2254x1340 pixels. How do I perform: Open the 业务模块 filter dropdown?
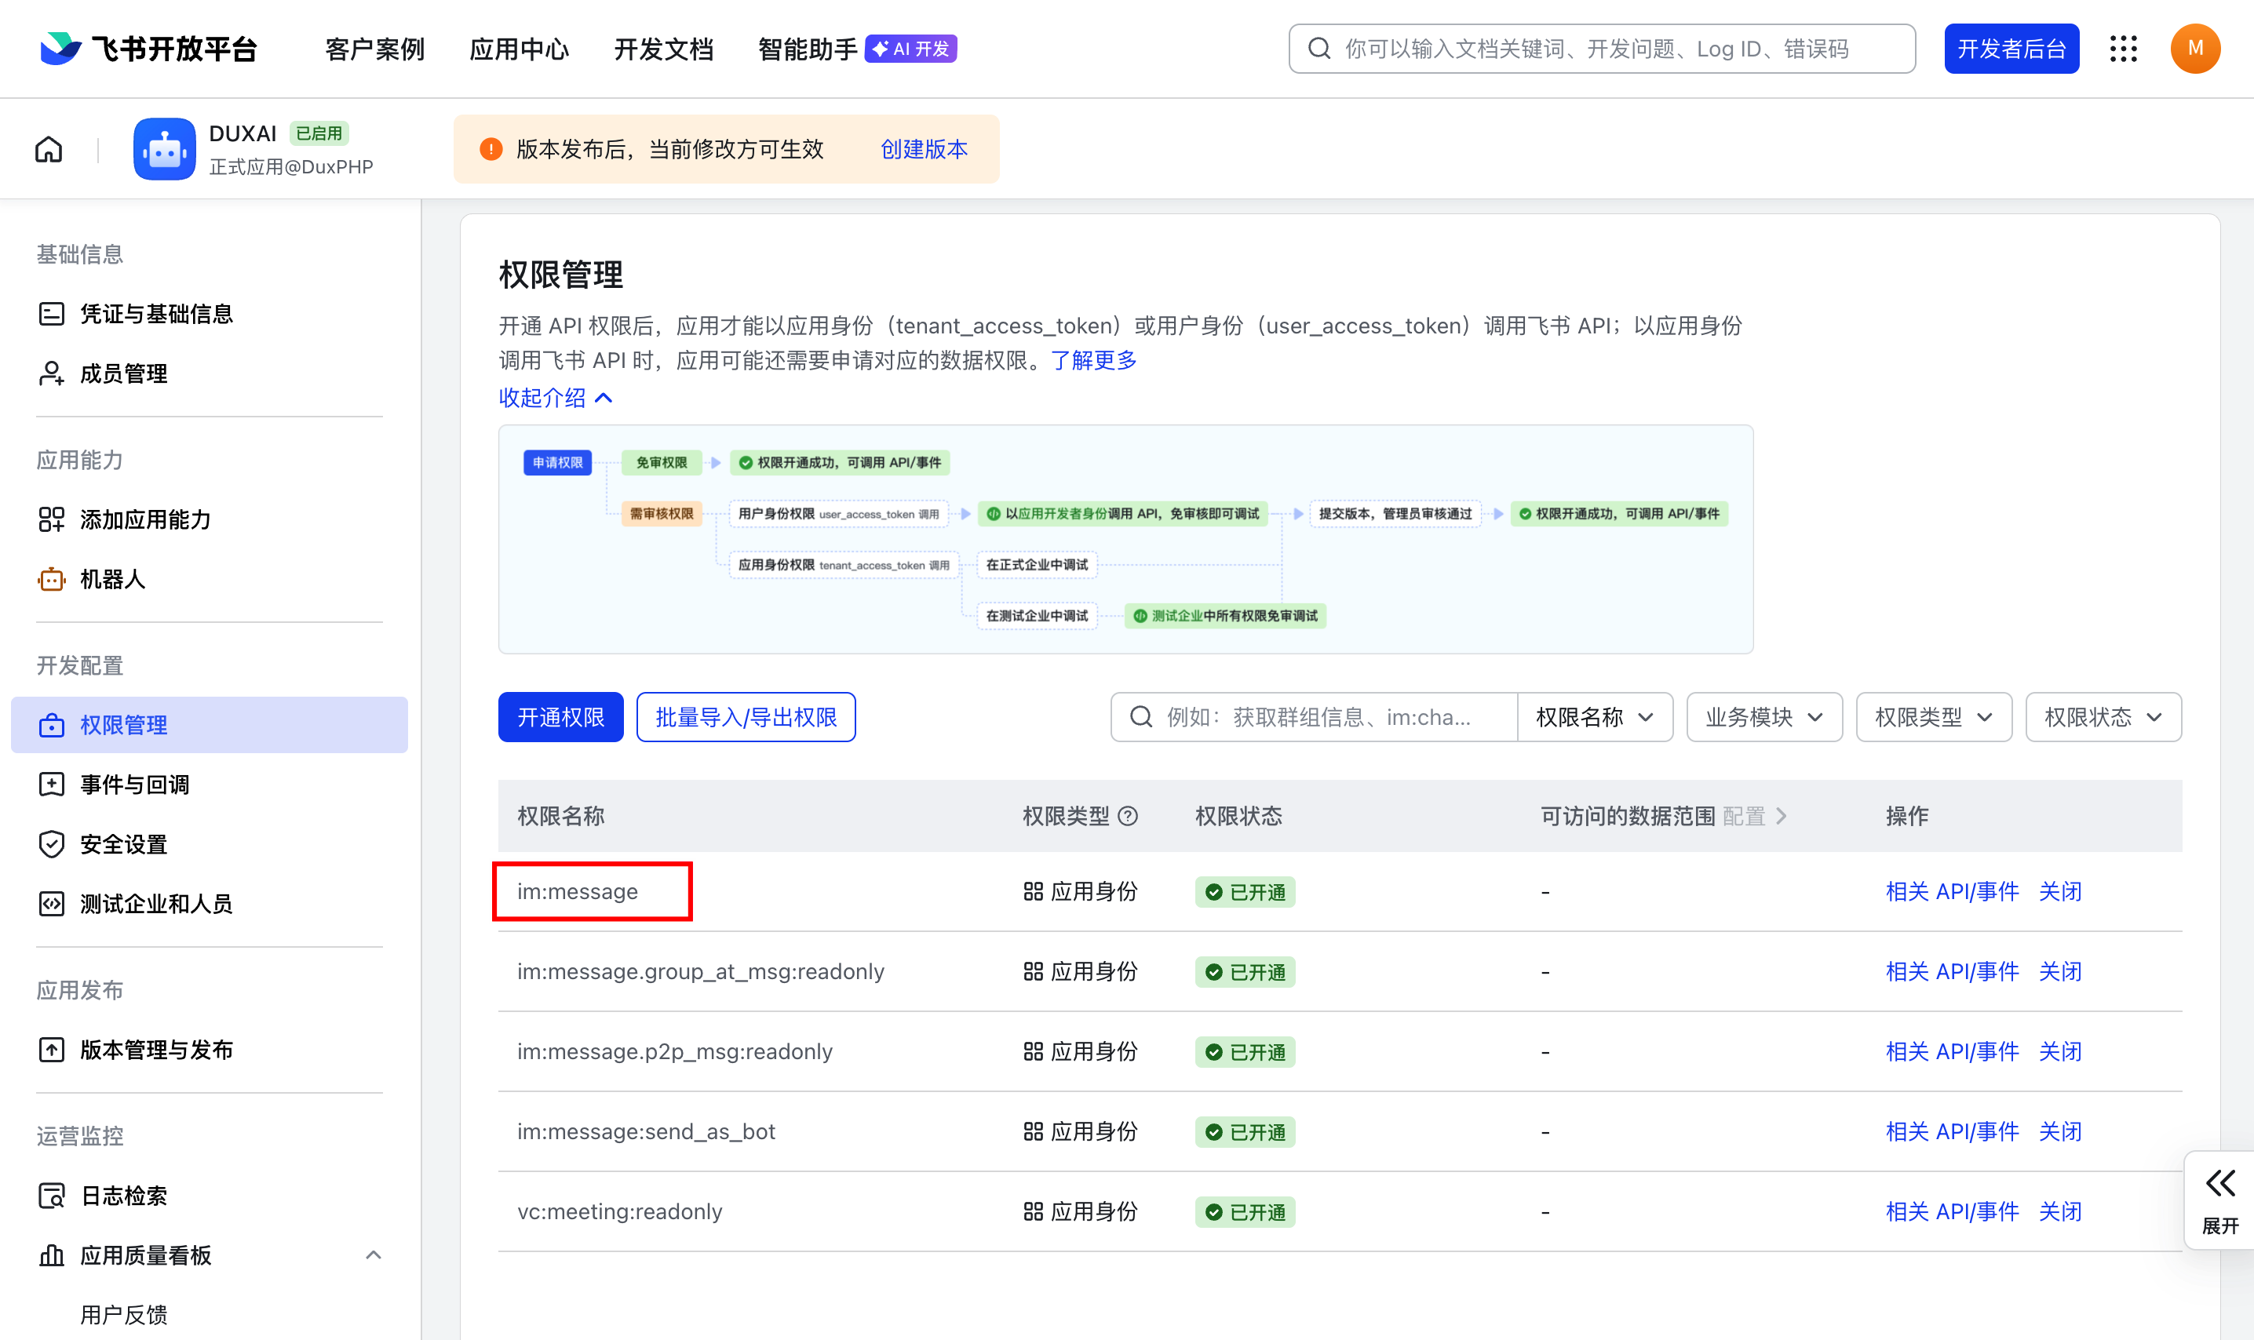(x=1763, y=716)
